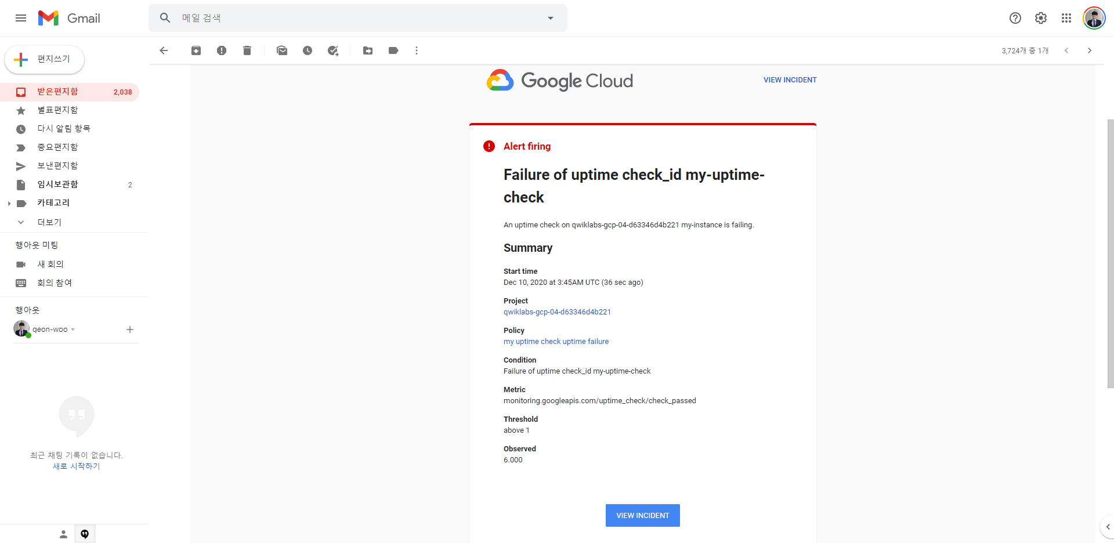Snooze this email with clock icon

click(x=308, y=50)
